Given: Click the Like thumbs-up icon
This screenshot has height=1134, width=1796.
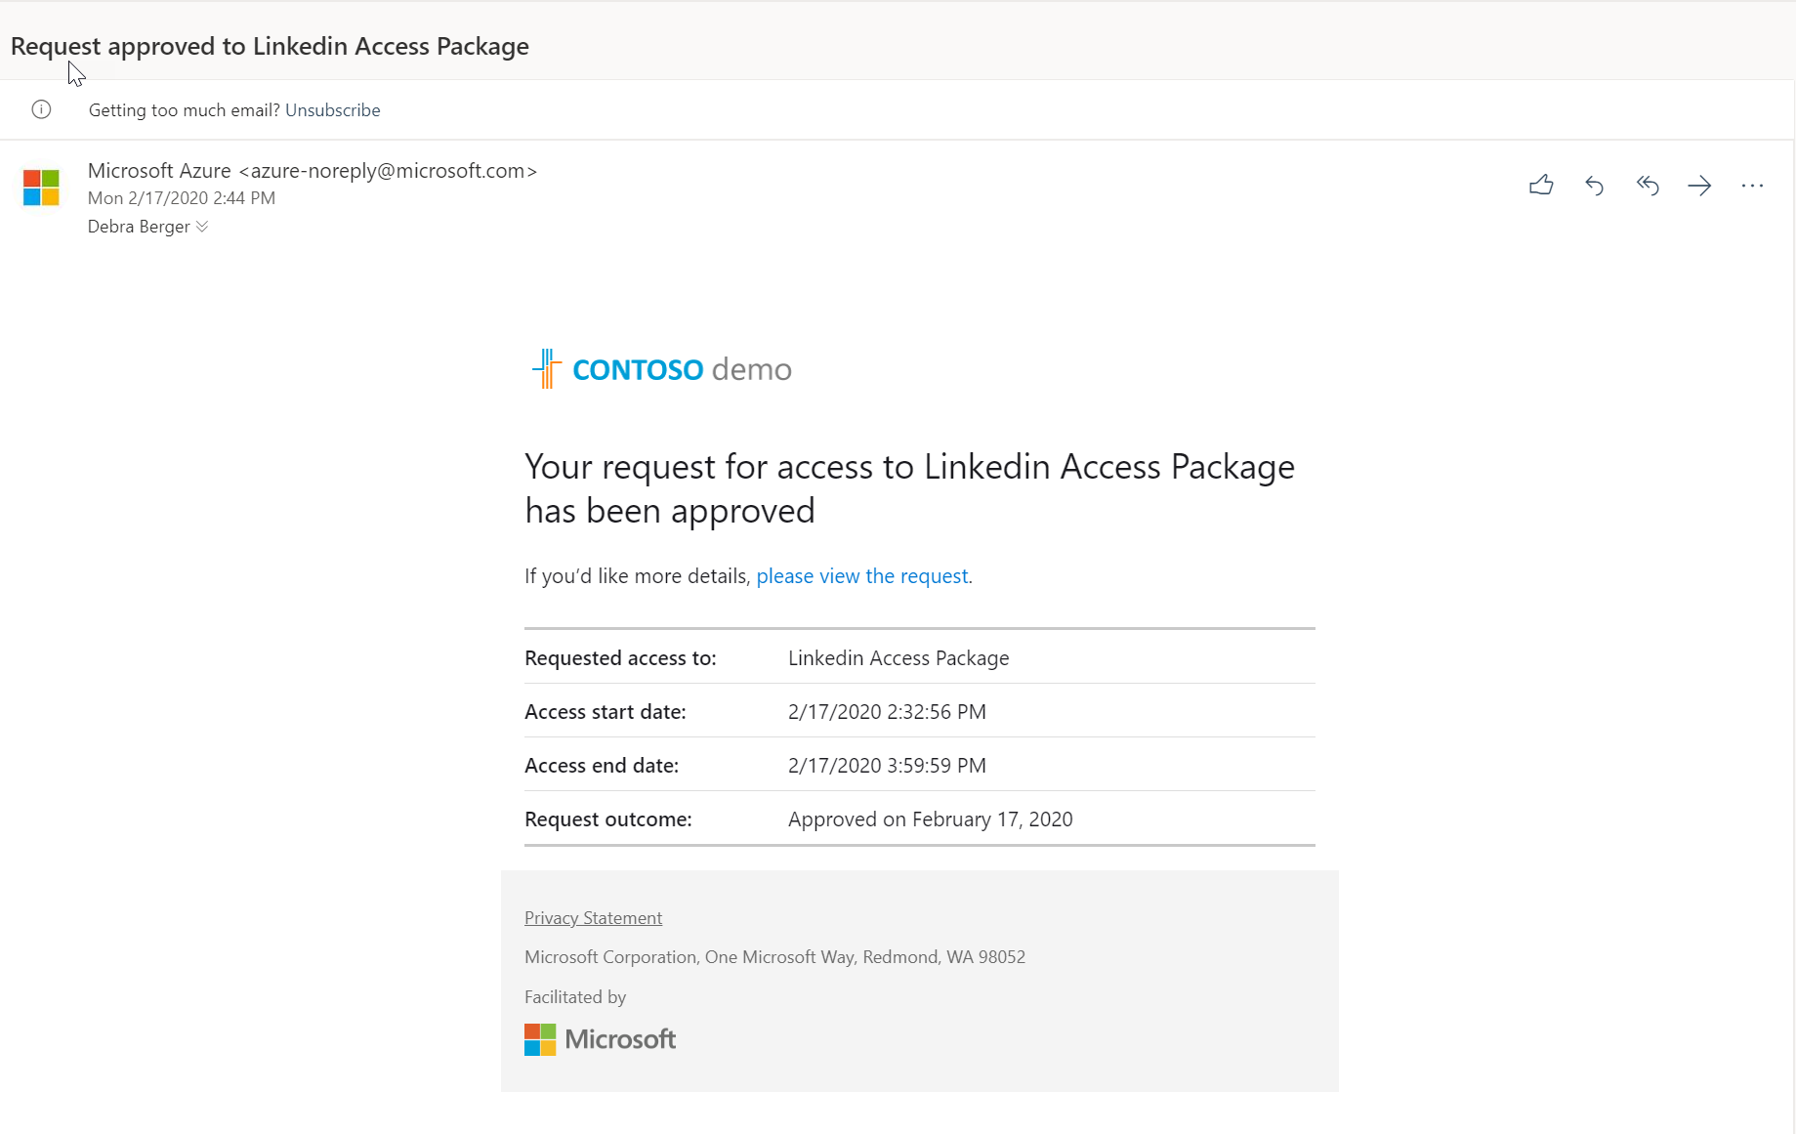Looking at the screenshot, I should [1541, 185].
